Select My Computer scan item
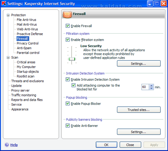Viewport: 168px width, 151px height. coord(26,67)
